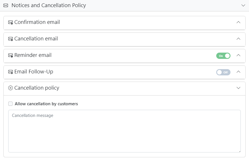The width and height of the screenshot is (249, 161).
Task: Open the Confirmation email panel title
Action: click(37, 22)
